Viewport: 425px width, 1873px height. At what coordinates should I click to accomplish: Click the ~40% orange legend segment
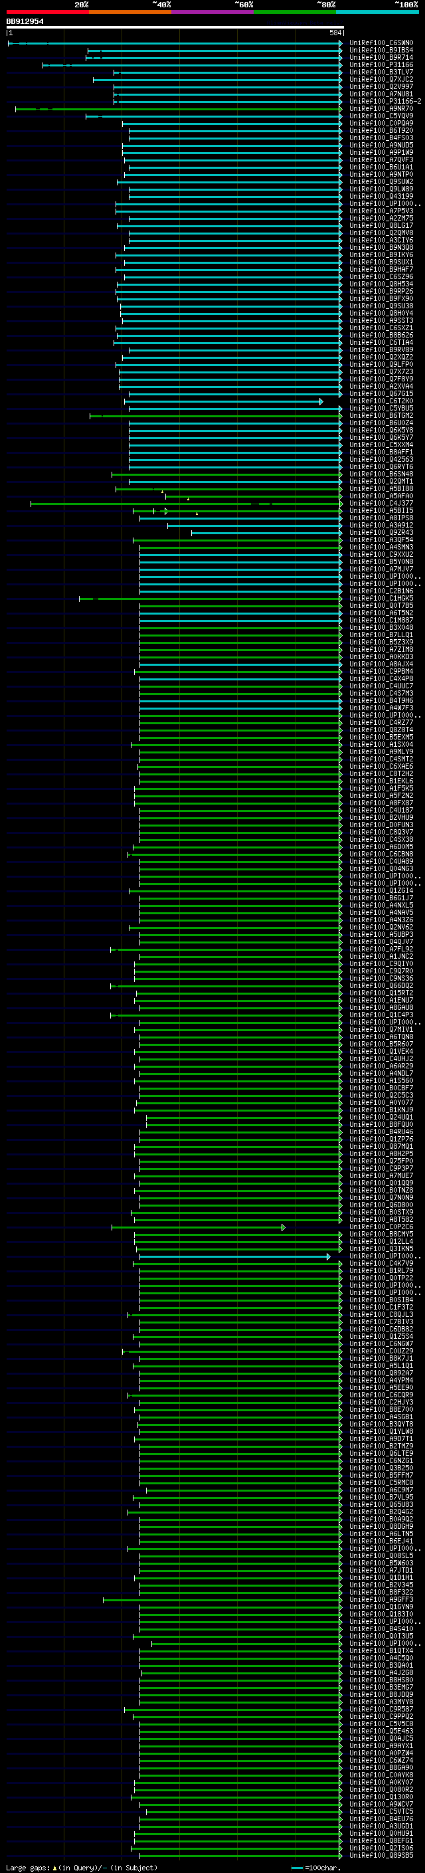tap(130, 12)
